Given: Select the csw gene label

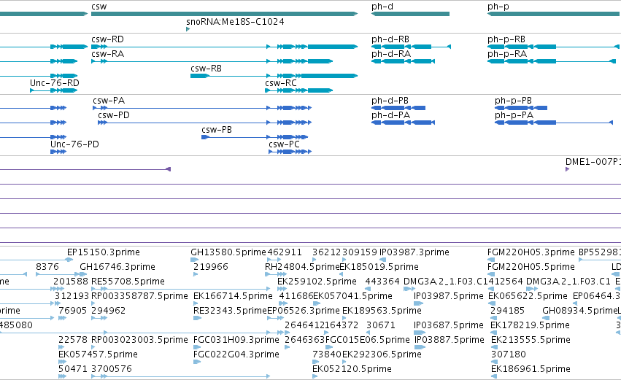Looking at the screenshot, I should coord(99,7).
